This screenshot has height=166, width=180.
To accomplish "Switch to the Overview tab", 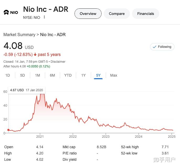I will 88,14.
